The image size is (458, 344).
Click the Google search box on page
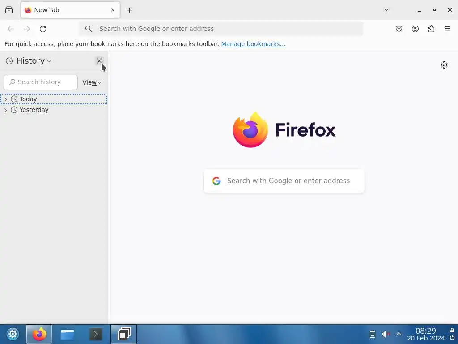coord(284,181)
